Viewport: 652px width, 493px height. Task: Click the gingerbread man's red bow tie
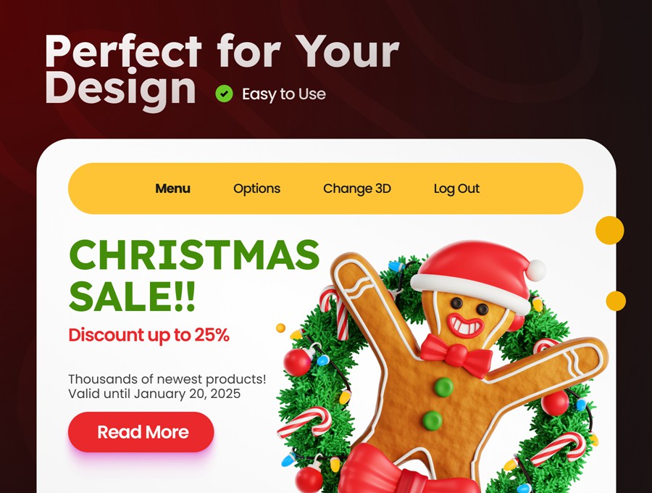(456, 355)
